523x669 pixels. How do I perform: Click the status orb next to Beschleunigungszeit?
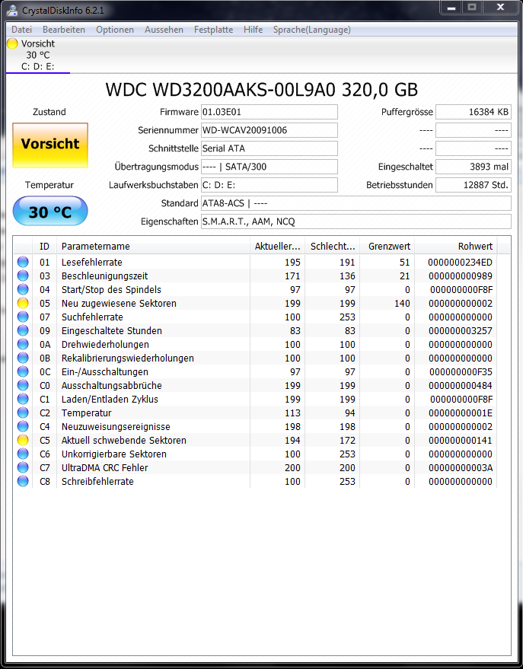click(x=23, y=276)
